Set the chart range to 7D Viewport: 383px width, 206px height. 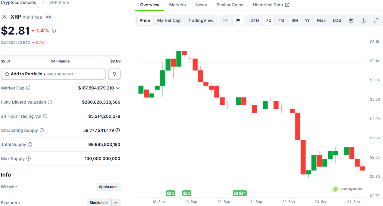click(269, 20)
